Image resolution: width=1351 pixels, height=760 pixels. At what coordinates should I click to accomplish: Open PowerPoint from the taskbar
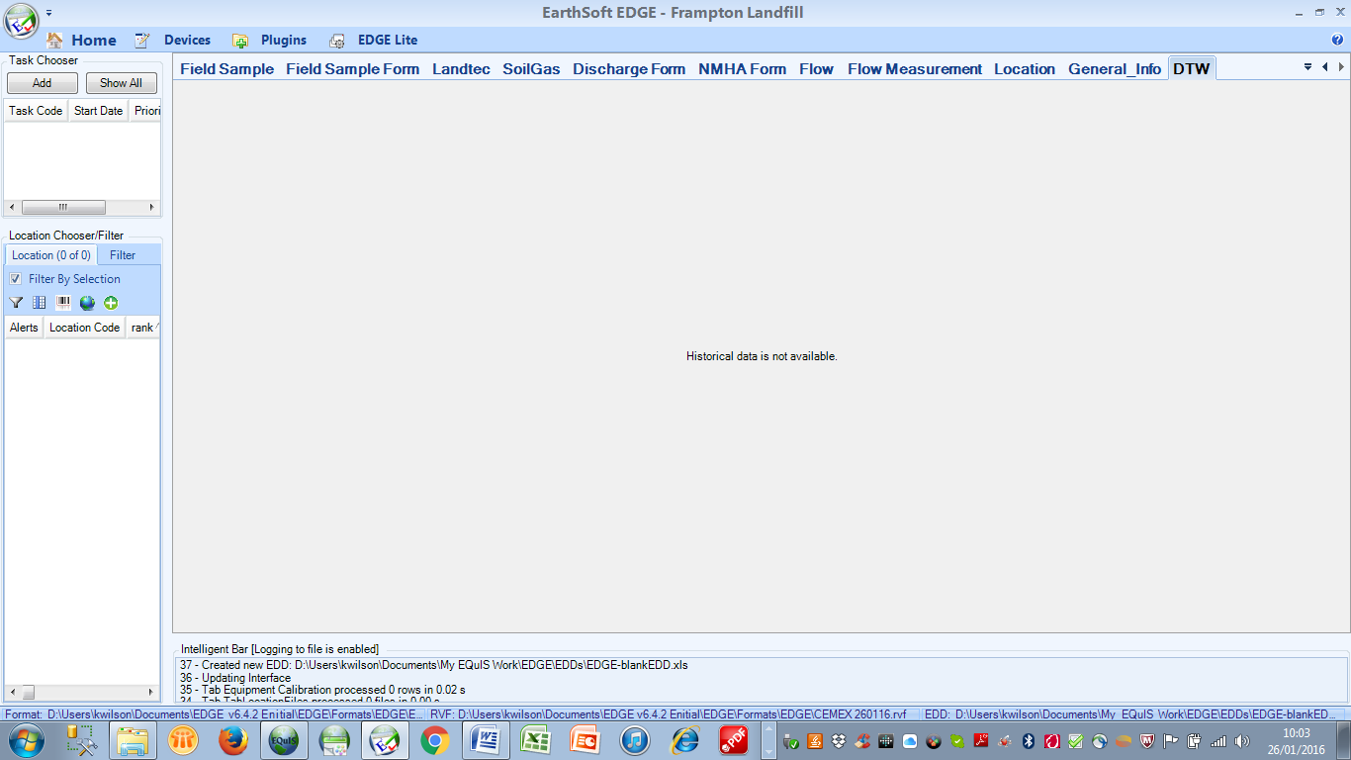point(585,740)
